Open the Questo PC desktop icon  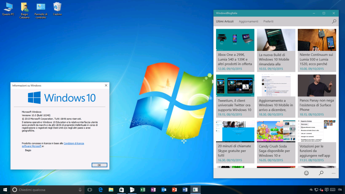[x=8, y=9]
